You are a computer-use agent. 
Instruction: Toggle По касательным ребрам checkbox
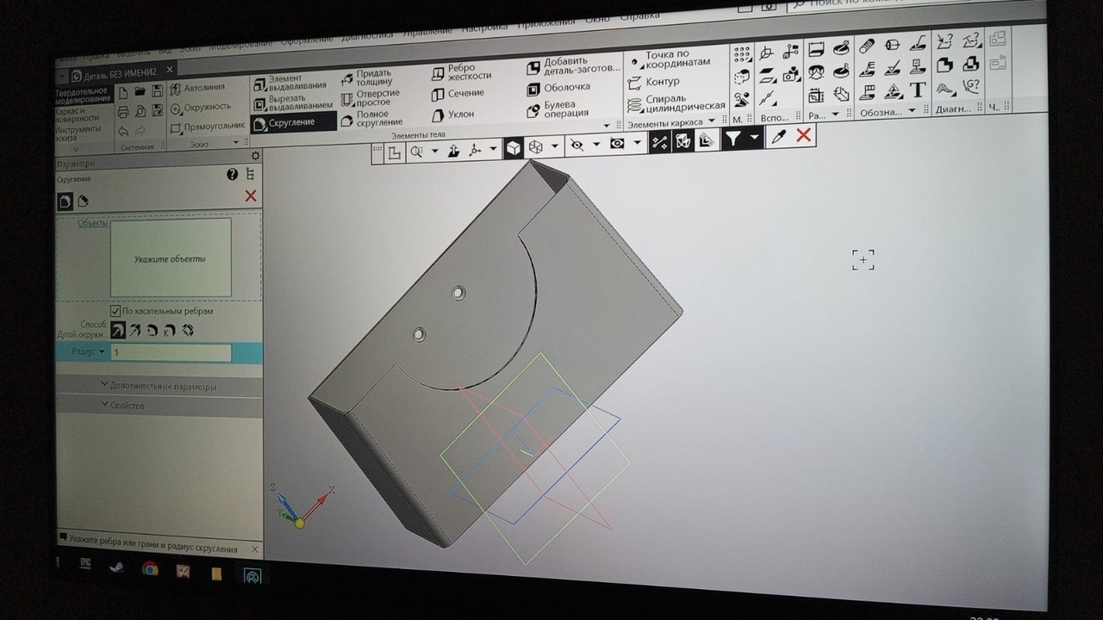[115, 311]
